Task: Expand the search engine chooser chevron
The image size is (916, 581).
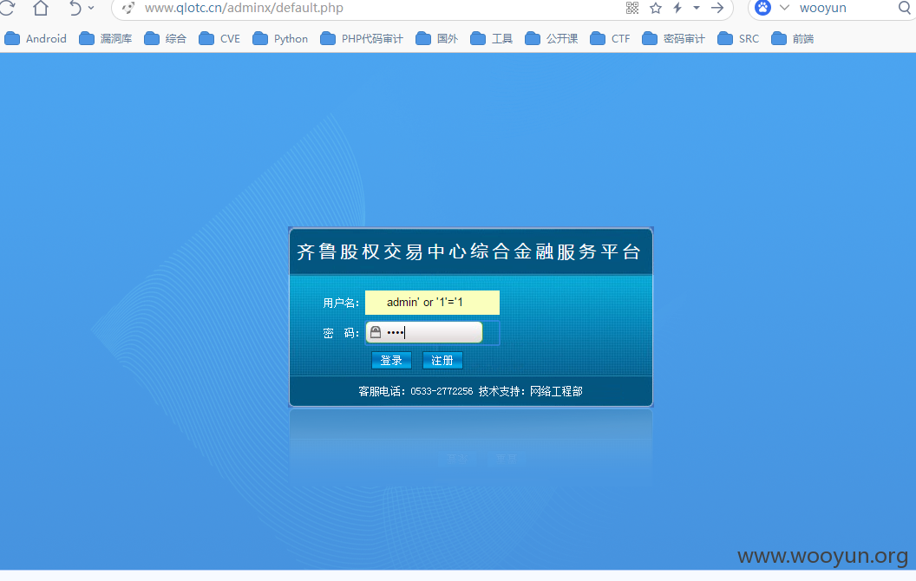Action: (x=784, y=8)
